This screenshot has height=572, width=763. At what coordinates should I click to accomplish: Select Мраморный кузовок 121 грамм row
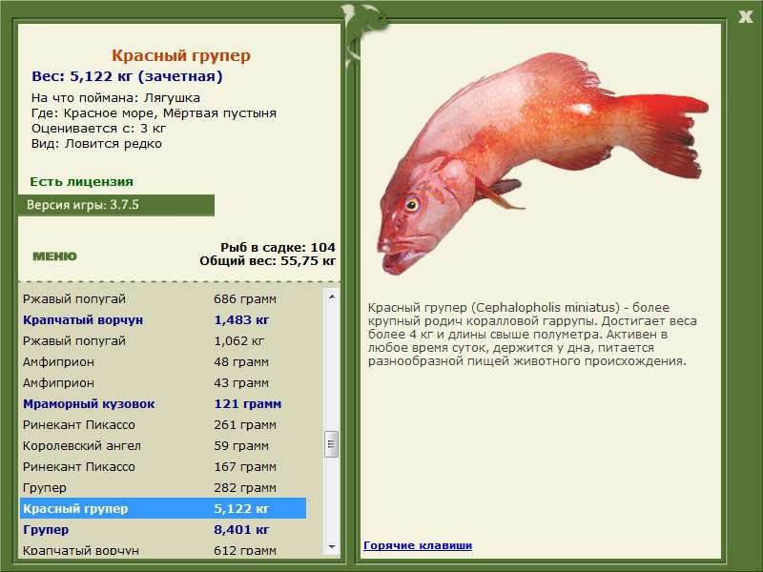point(163,403)
